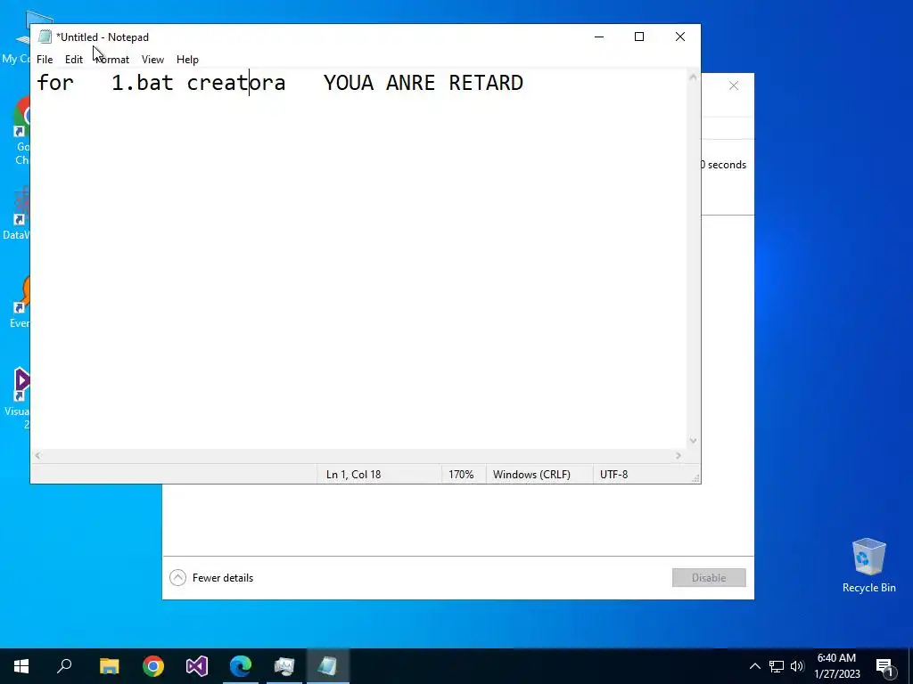The image size is (913, 684).
Task: Open the File menu in Notepad
Action: pyautogui.click(x=45, y=60)
